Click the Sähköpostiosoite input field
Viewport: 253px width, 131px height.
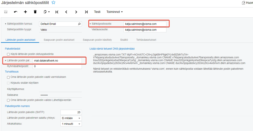(x=145, y=24)
